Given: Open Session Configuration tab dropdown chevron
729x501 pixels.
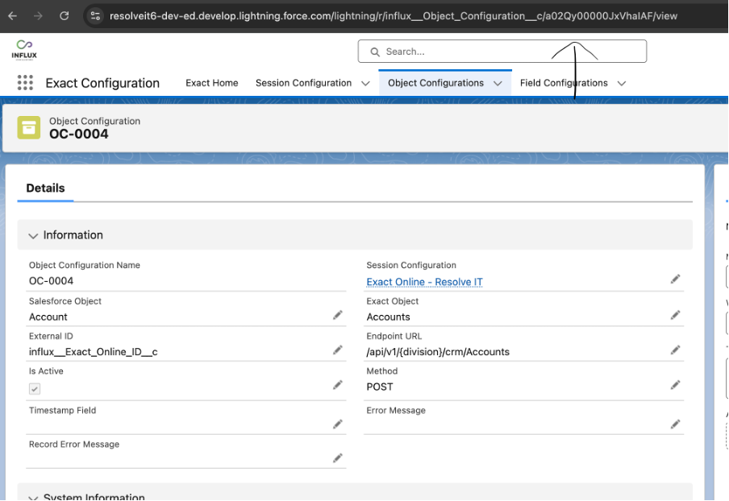Looking at the screenshot, I should (365, 84).
